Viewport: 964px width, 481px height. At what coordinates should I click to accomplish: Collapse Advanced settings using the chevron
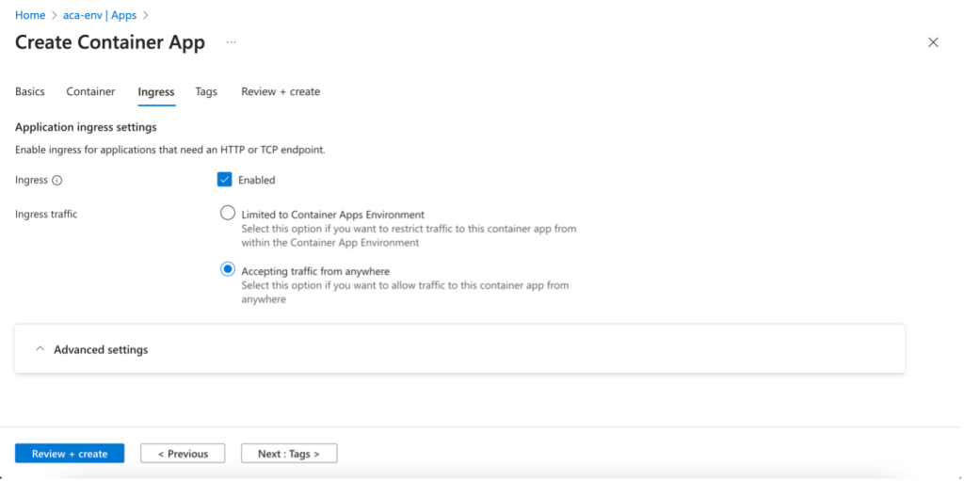pyautogui.click(x=40, y=349)
